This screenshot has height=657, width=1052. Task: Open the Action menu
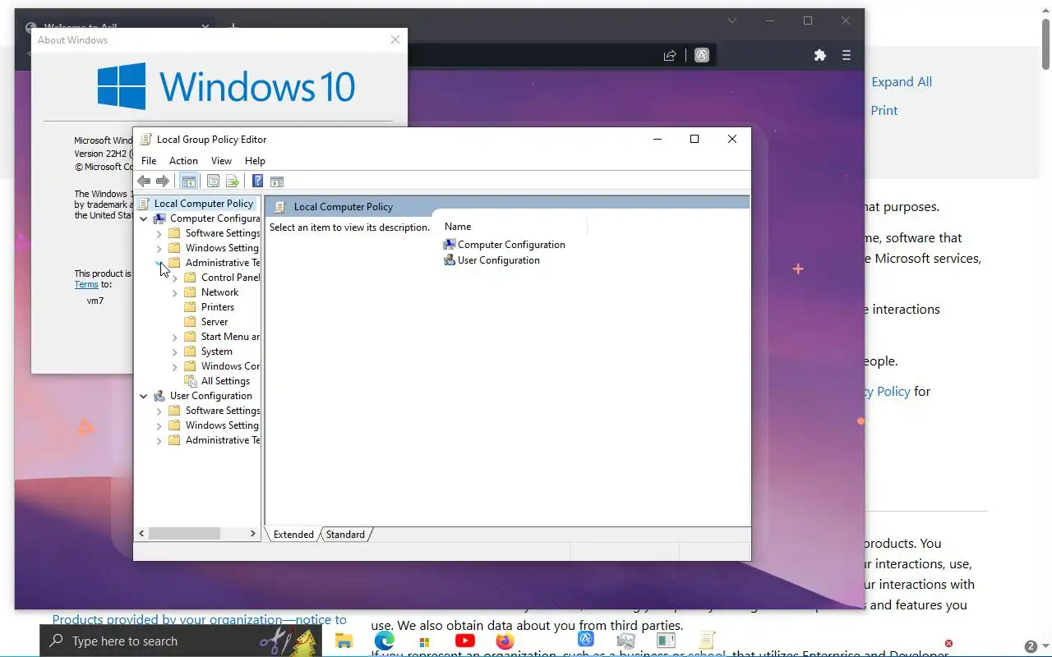click(183, 161)
